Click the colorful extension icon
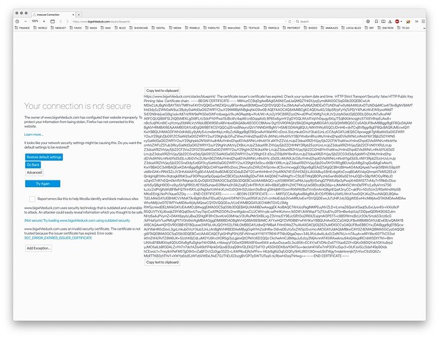This screenshot has height=338, width=439. (x=409, y=21)
